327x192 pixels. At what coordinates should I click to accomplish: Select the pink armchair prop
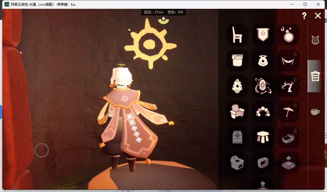[x=237, y=111]
